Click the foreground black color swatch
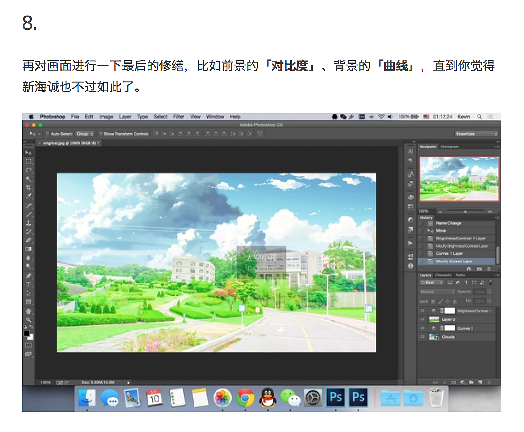 (27, 333)
